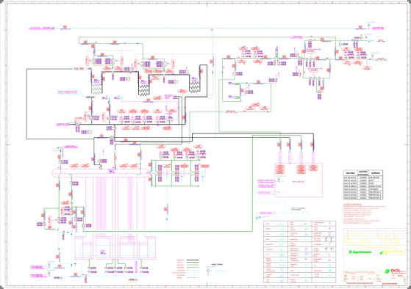Click the magenta flow tag at top-left line

(43, 28)
